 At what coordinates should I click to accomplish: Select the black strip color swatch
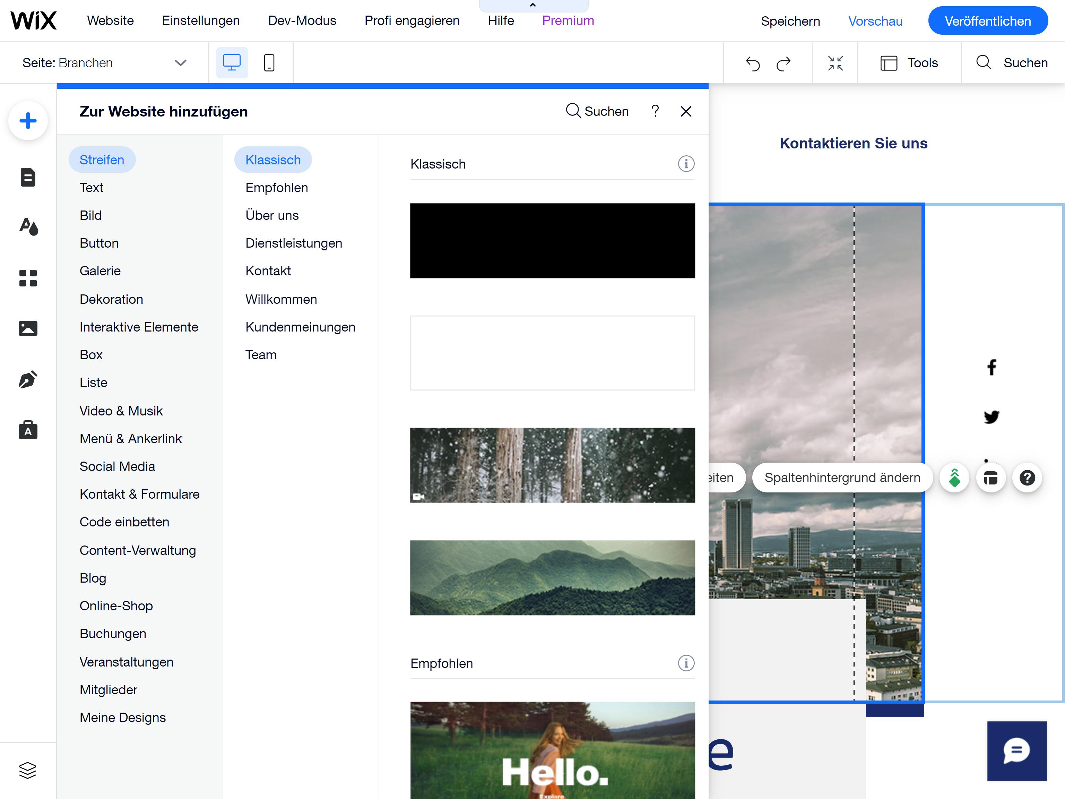[x=552, y=241]
